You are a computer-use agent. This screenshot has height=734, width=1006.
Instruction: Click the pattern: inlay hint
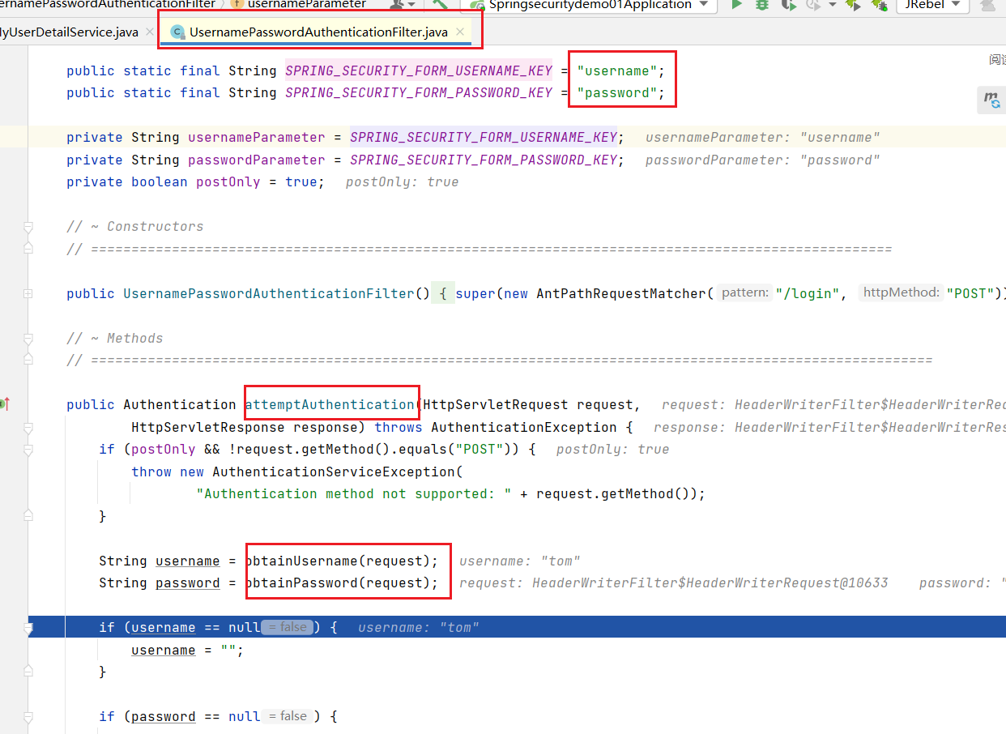[745, 293]
